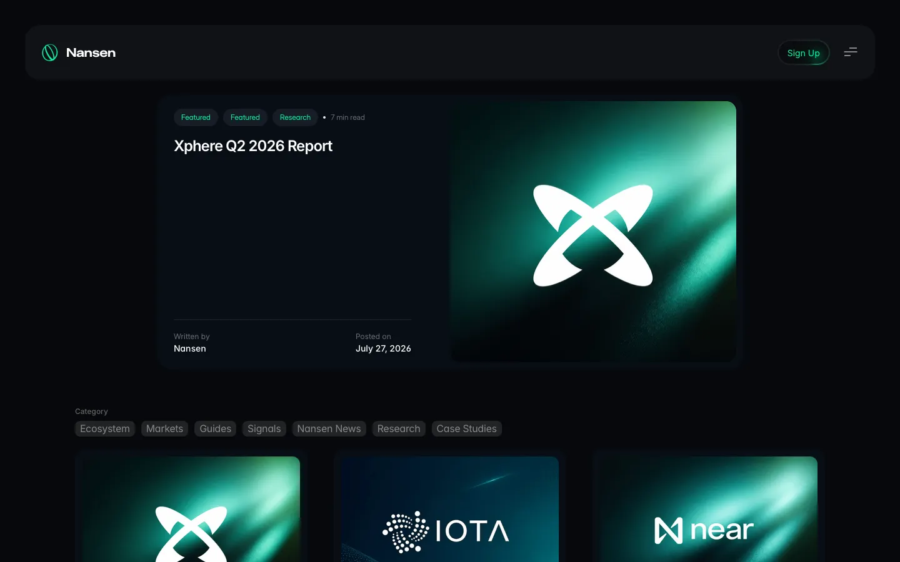Filter by Case Studies category
The height and width of the screenshot is (562, 900).
click(x=466, y=428)
